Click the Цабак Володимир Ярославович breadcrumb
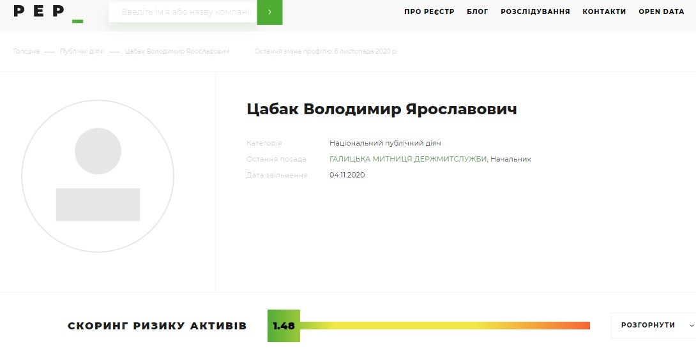 coord(177,51)
